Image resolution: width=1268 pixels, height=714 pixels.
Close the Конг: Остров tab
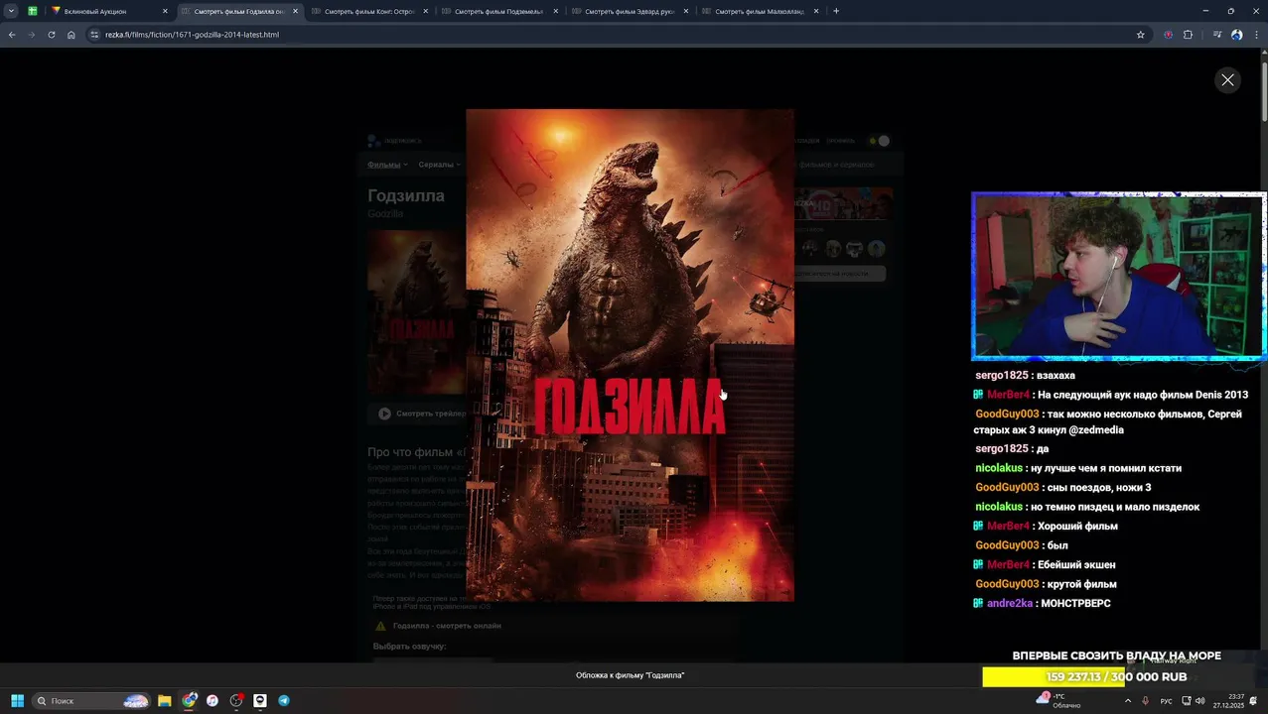click(x=425, y=11)
